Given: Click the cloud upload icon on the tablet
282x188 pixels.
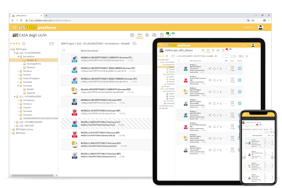Looking at the screenshot, I should point(216,56).
